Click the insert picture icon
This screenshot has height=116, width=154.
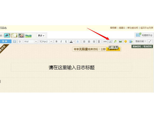120,41
